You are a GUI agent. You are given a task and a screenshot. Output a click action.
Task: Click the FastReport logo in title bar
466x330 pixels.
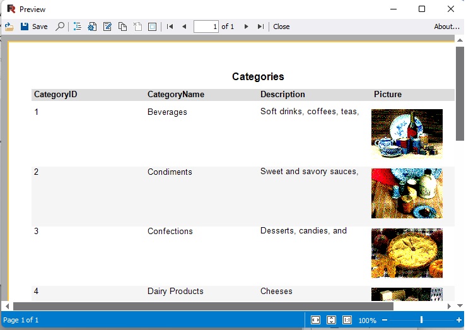click(11, 9)
